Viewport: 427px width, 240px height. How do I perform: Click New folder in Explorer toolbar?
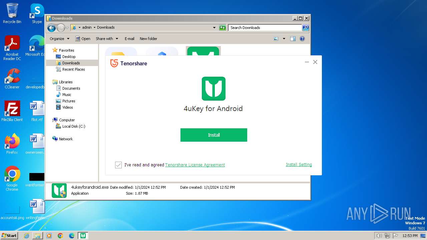click(148, 39)
